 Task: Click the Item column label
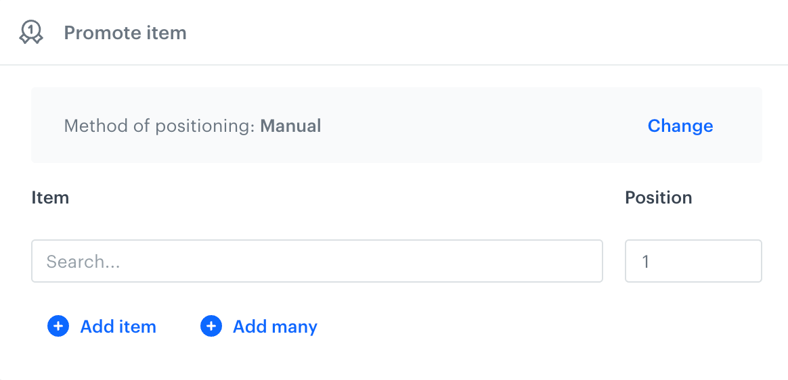[50, 198]
